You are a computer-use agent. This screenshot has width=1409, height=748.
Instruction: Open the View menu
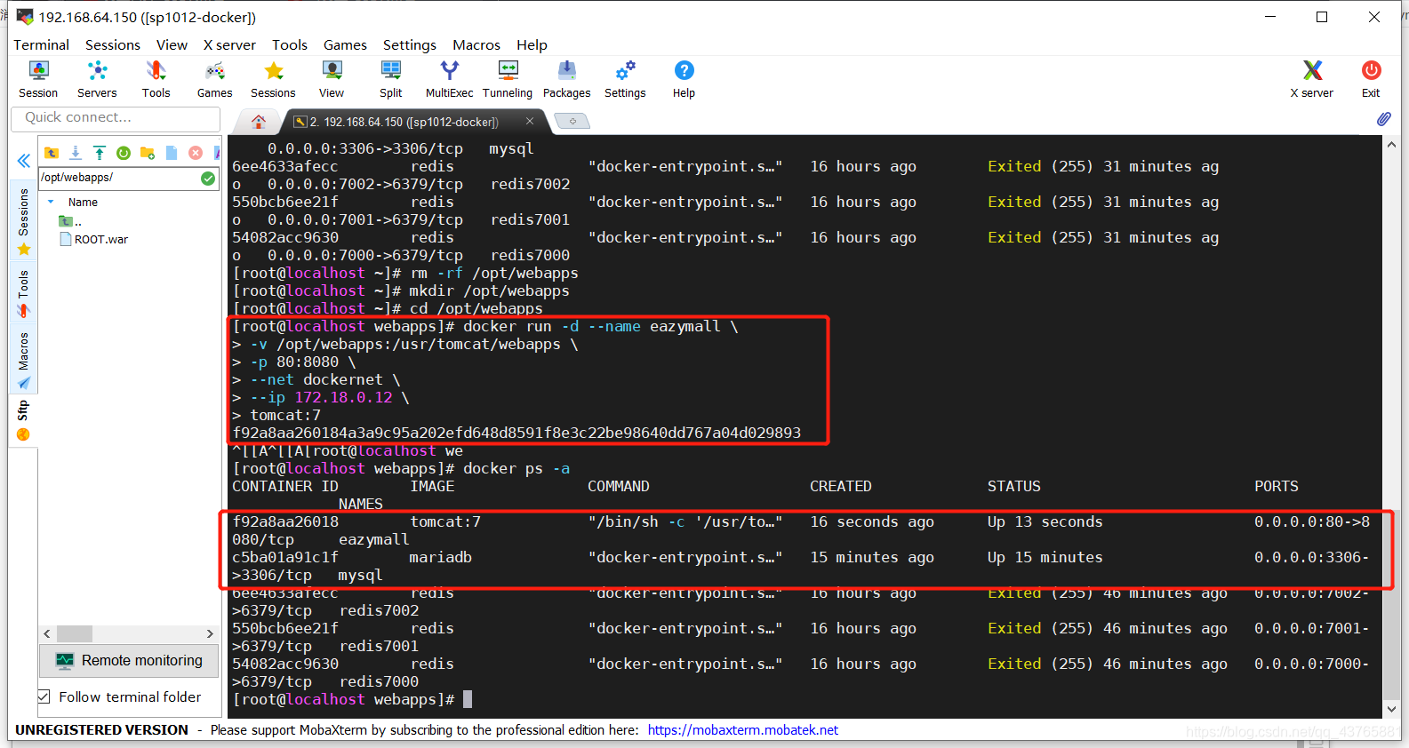click(172, 44)
